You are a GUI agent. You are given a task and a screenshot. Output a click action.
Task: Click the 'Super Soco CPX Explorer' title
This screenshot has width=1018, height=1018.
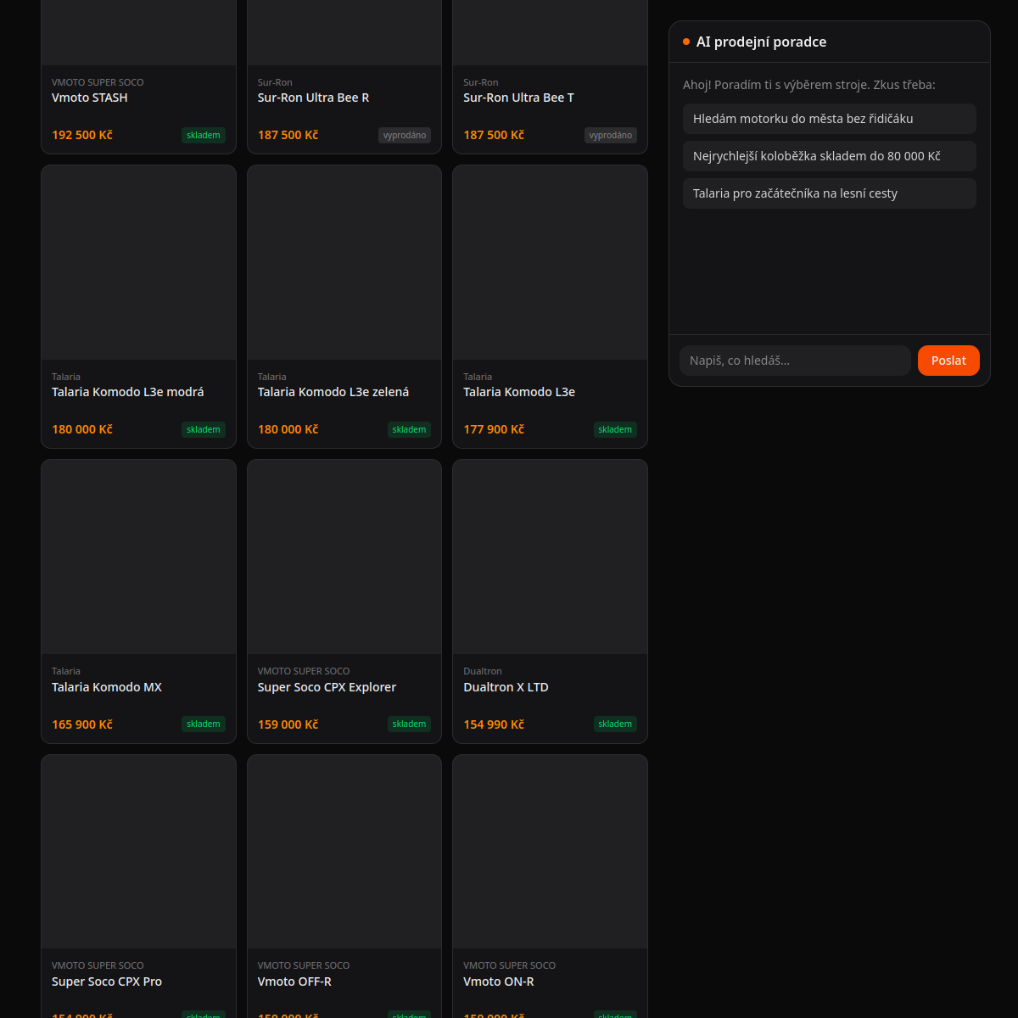[327, 687]
